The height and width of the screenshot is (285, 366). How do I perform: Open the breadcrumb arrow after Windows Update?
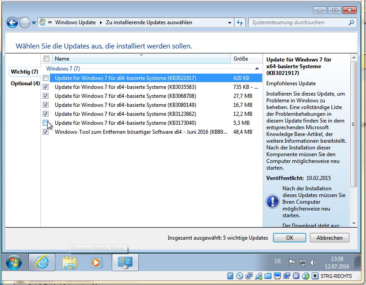(x=101, y=22)
